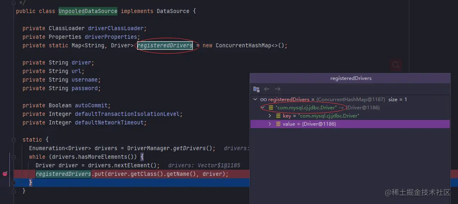Image resolution: width=458 pixels, height=204 pixels.
Task: Click the forward arrow in registeredDrivers popup
Action: (278, 89)
